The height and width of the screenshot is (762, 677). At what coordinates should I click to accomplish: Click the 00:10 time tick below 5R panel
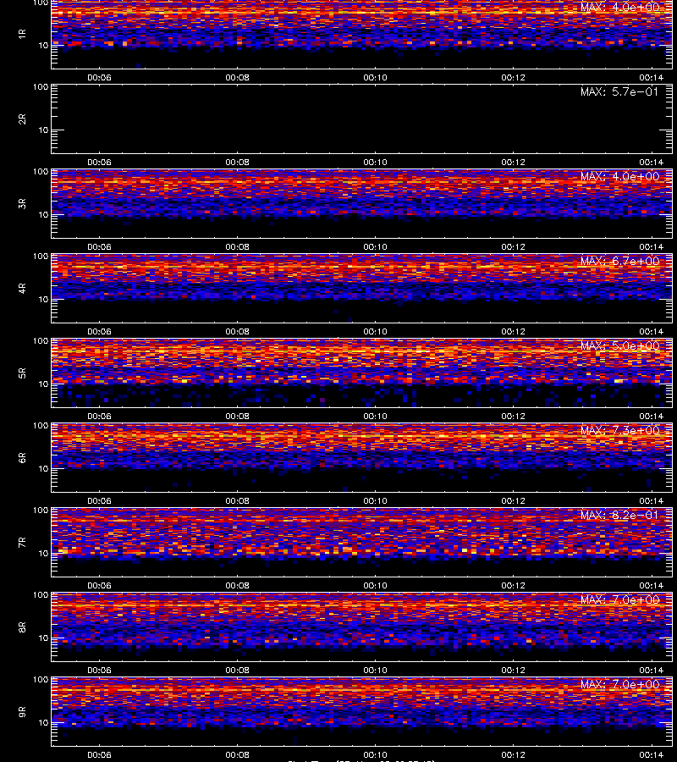(376, 417)
